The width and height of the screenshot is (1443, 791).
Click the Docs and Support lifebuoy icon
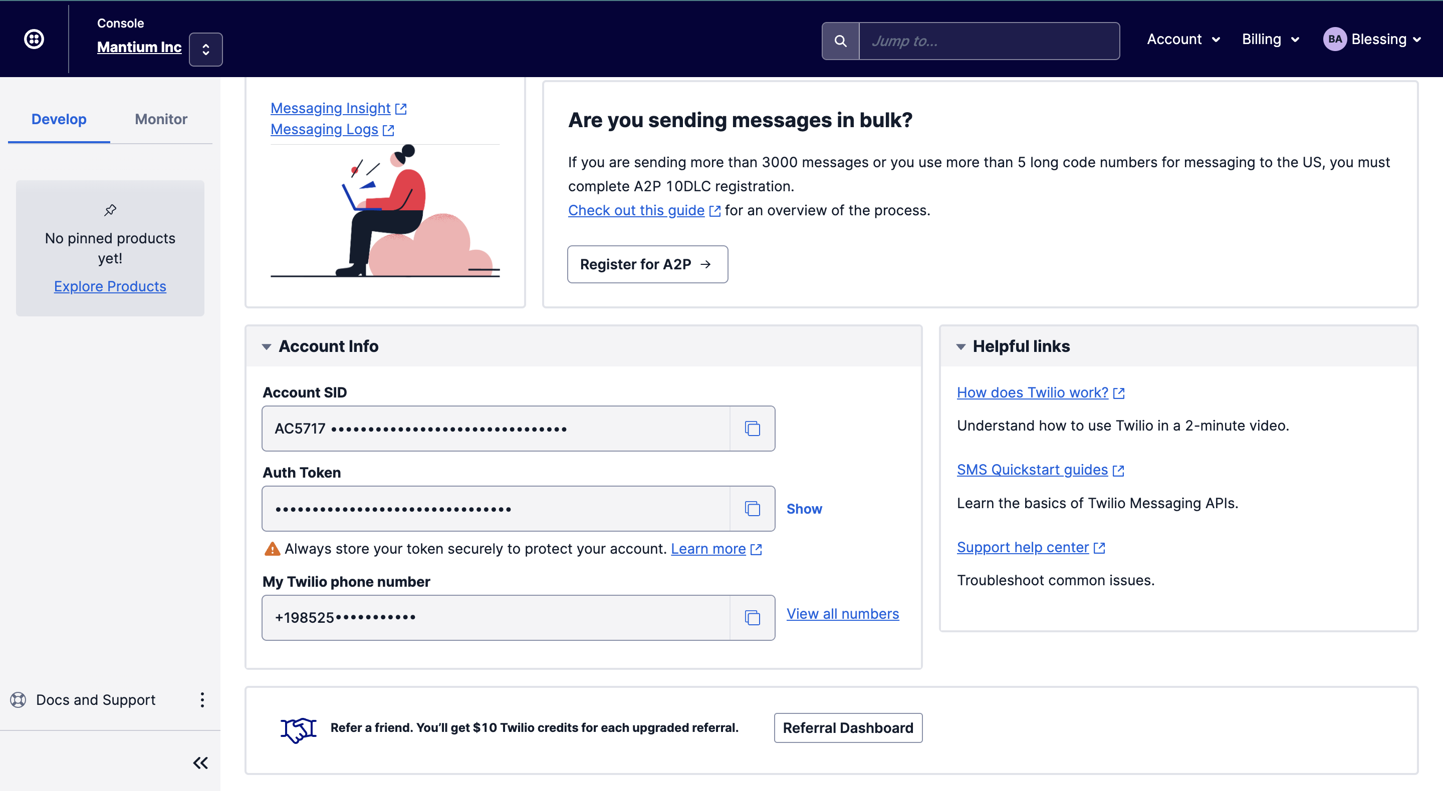coord(19,700)
